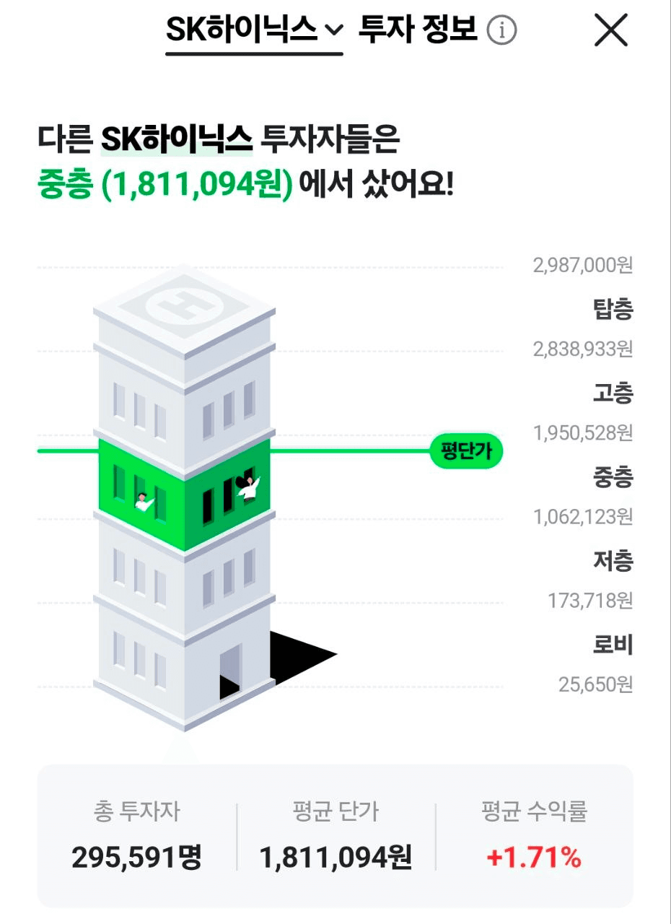Click the helipad H icon on building roof
This screenshot has width=671, height=924.
[x=185, y=307]
